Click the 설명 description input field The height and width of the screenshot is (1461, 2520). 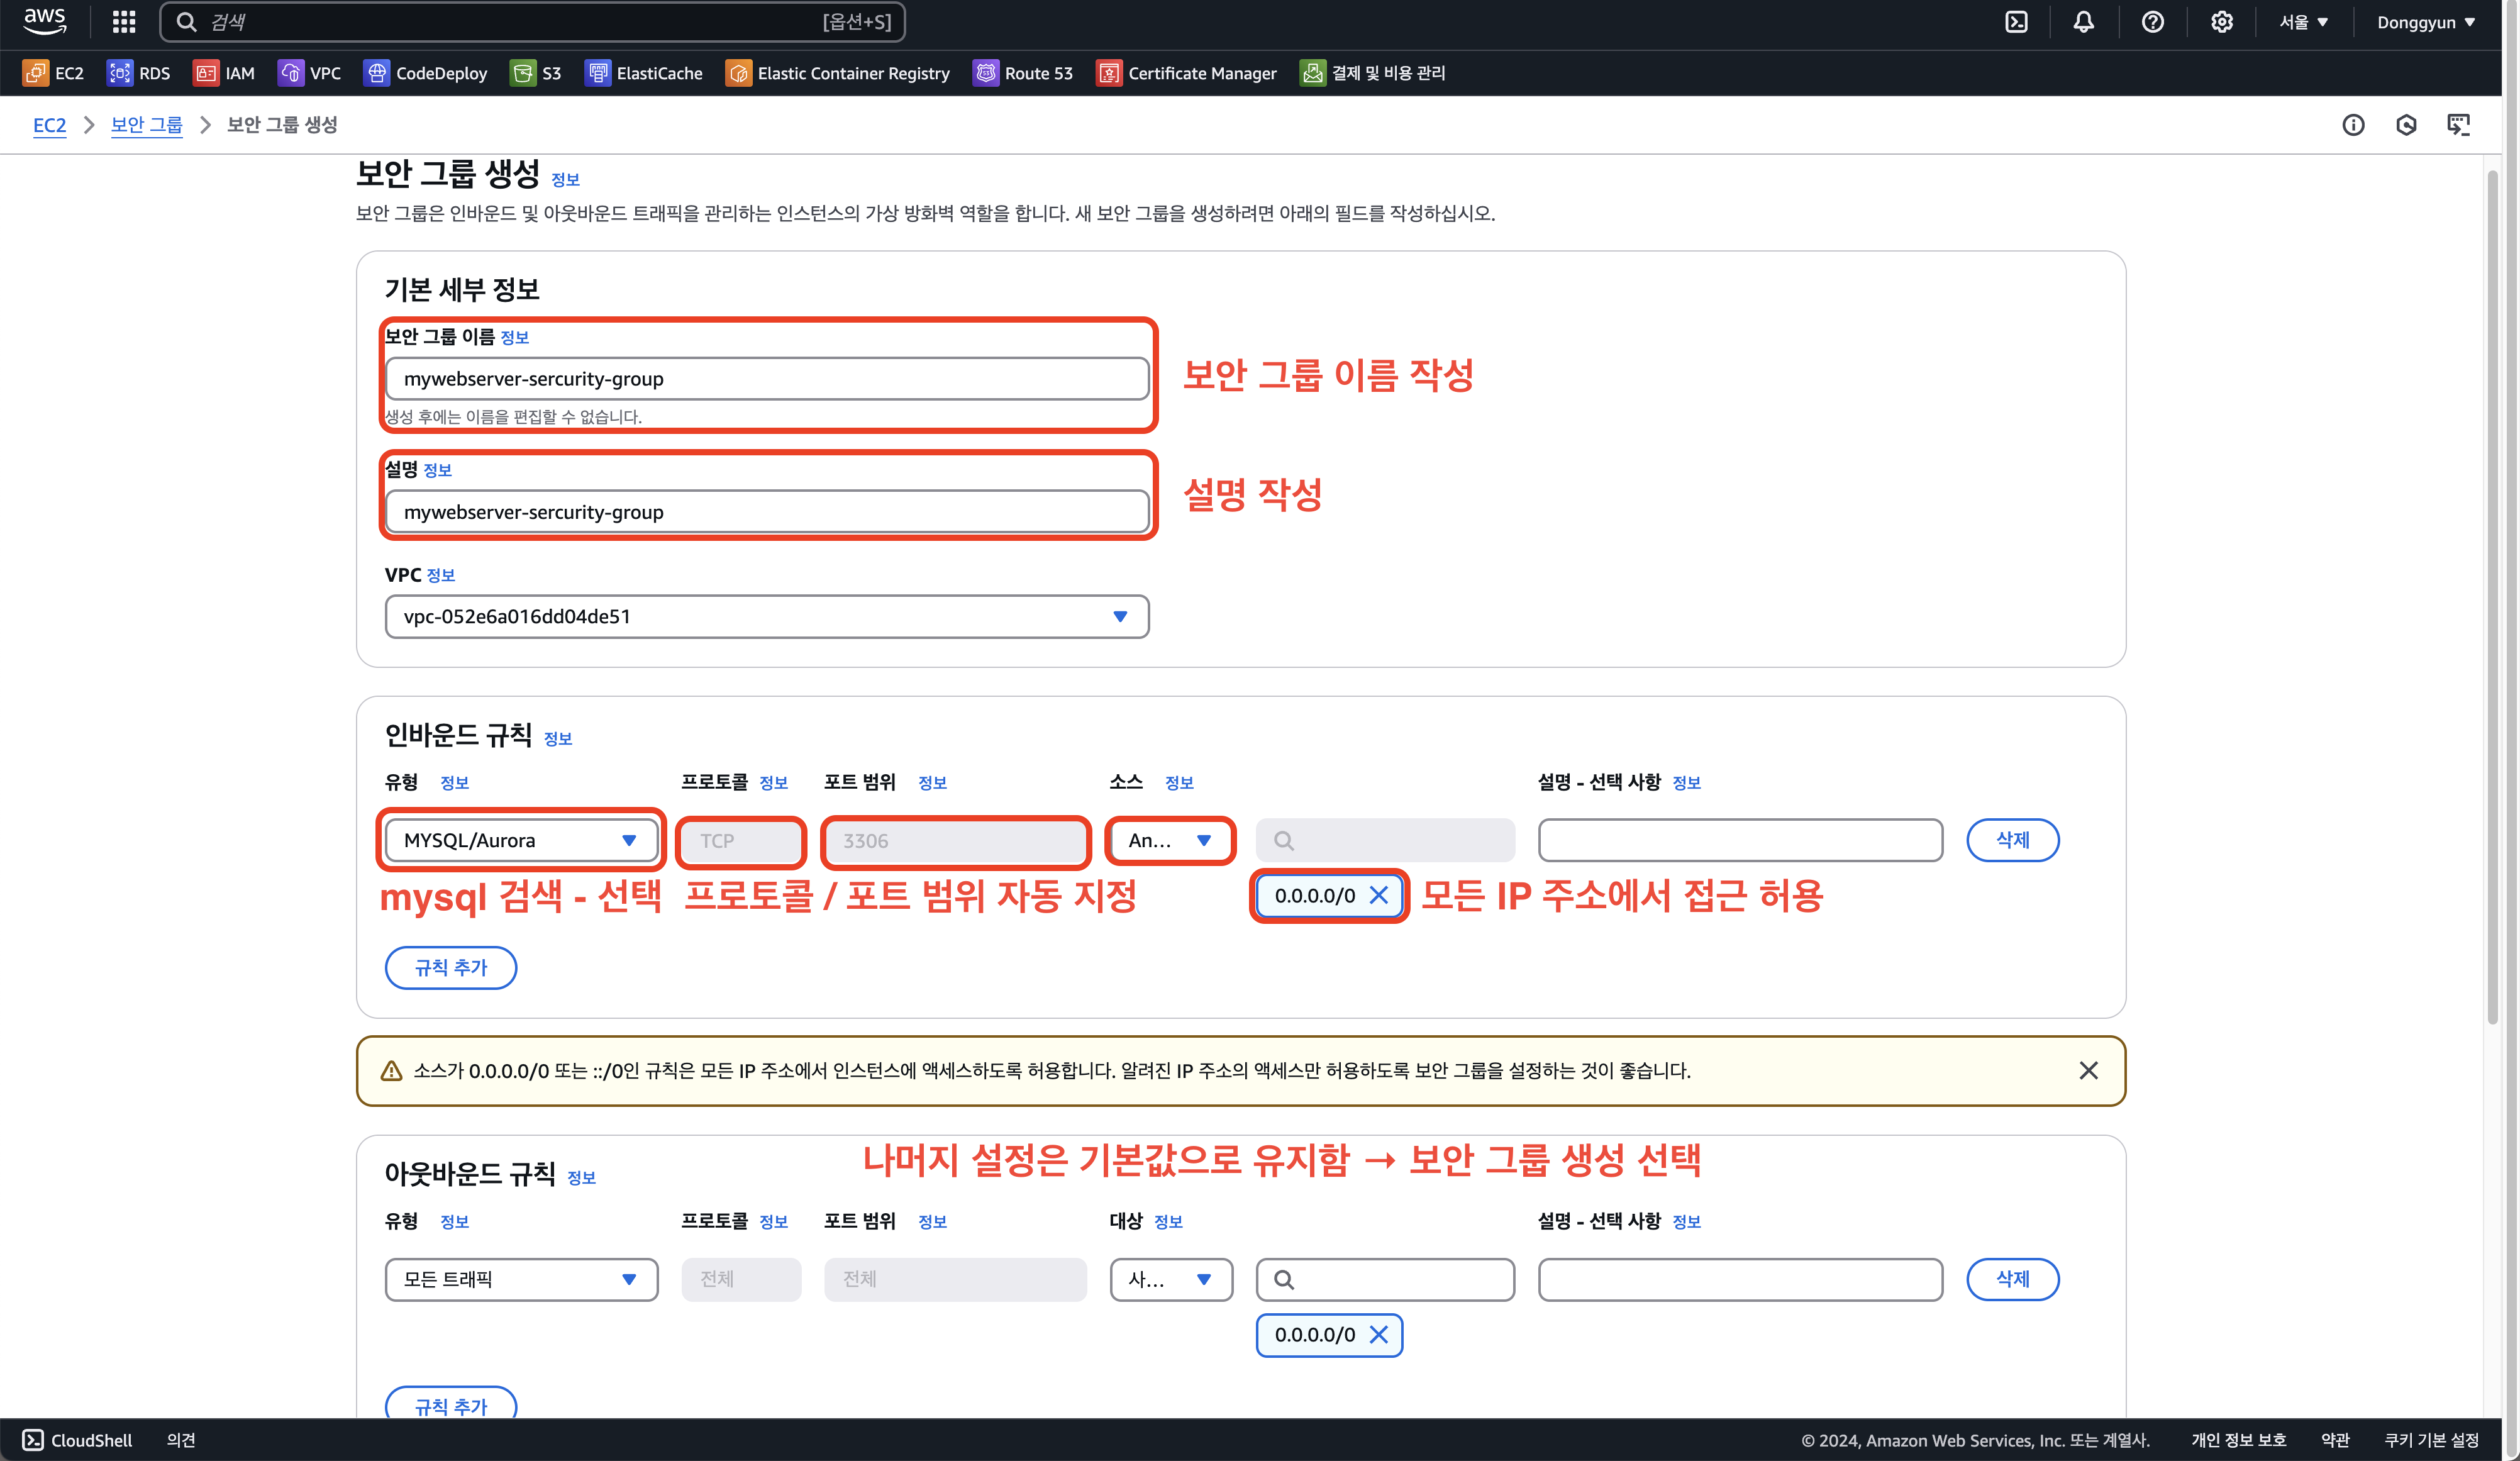click(767, 511)
